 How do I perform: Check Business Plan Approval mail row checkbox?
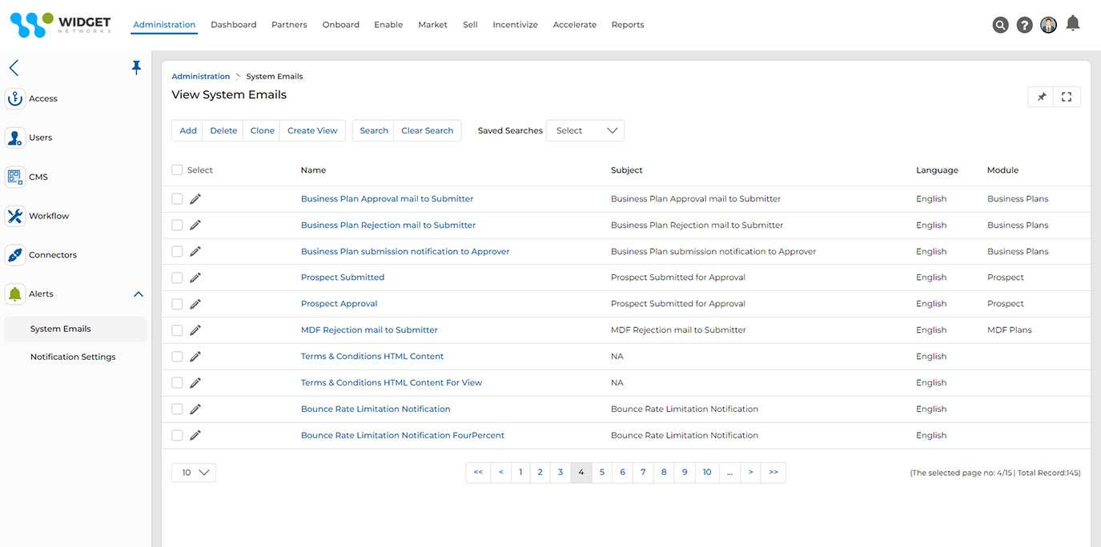(x=177, y=198)
